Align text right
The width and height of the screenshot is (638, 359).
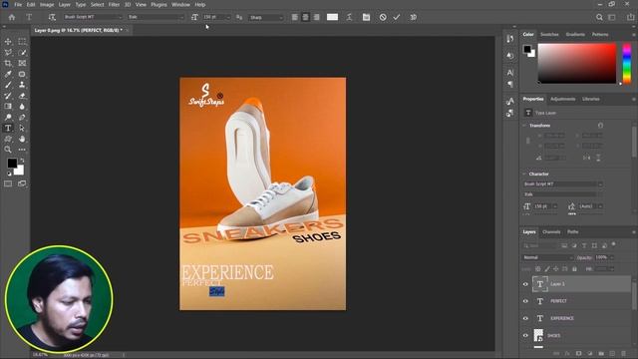pos(317,17)
